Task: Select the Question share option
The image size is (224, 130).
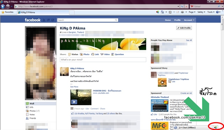Action: pos(118,54)
